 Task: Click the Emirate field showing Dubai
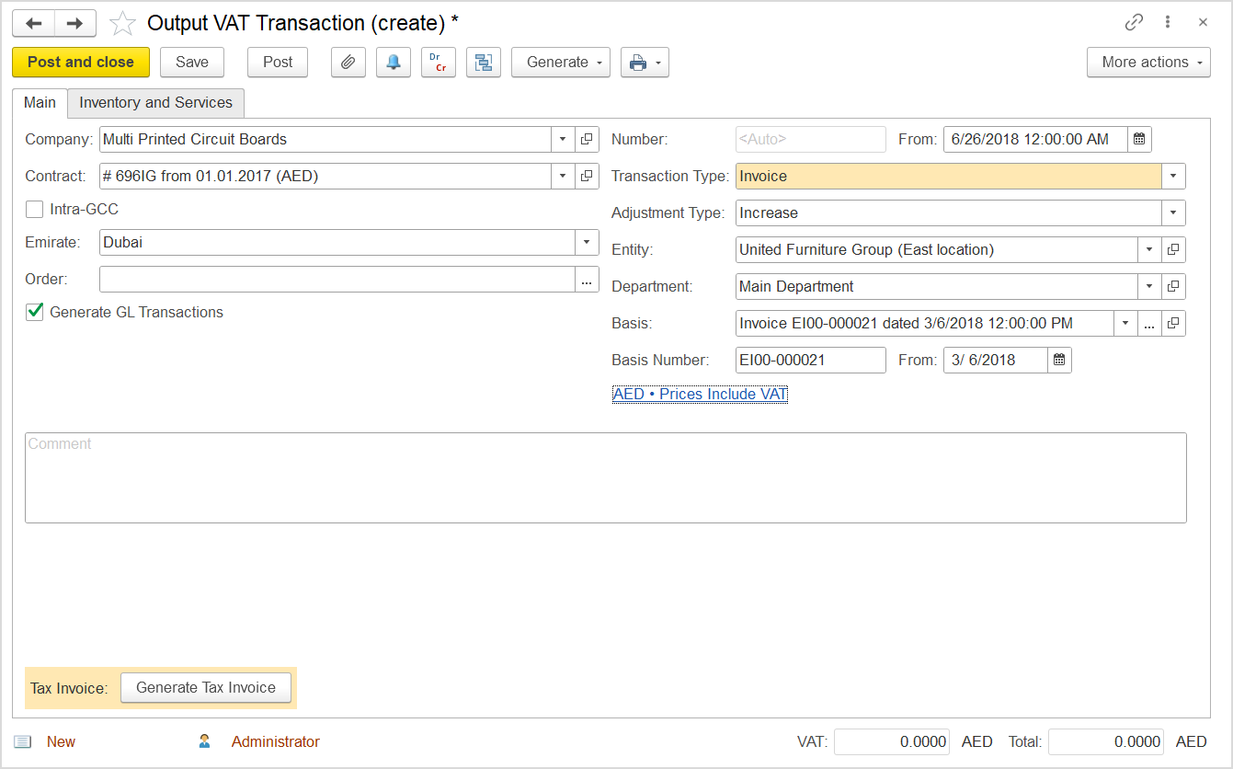pos(337,243)
